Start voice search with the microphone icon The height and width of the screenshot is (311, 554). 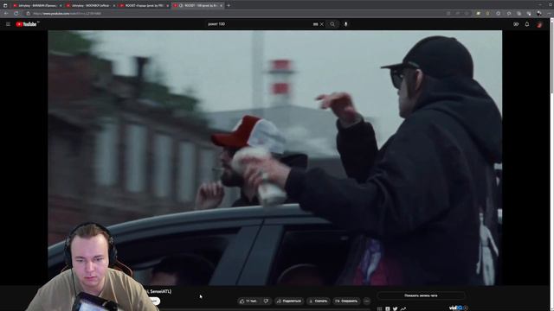click(x=346, y=24)
